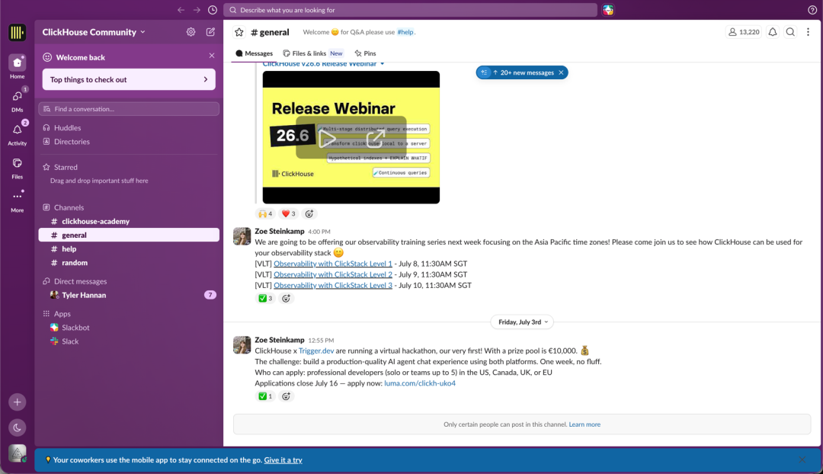Toggle the pause notifications moon icon
The height and width of the screenshot is (474, 823).
coord(18,428)
